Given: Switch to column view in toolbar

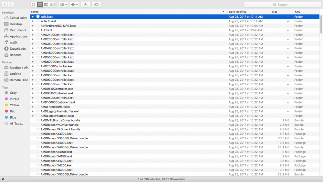Looking at the screenshot, I should 46,5.
